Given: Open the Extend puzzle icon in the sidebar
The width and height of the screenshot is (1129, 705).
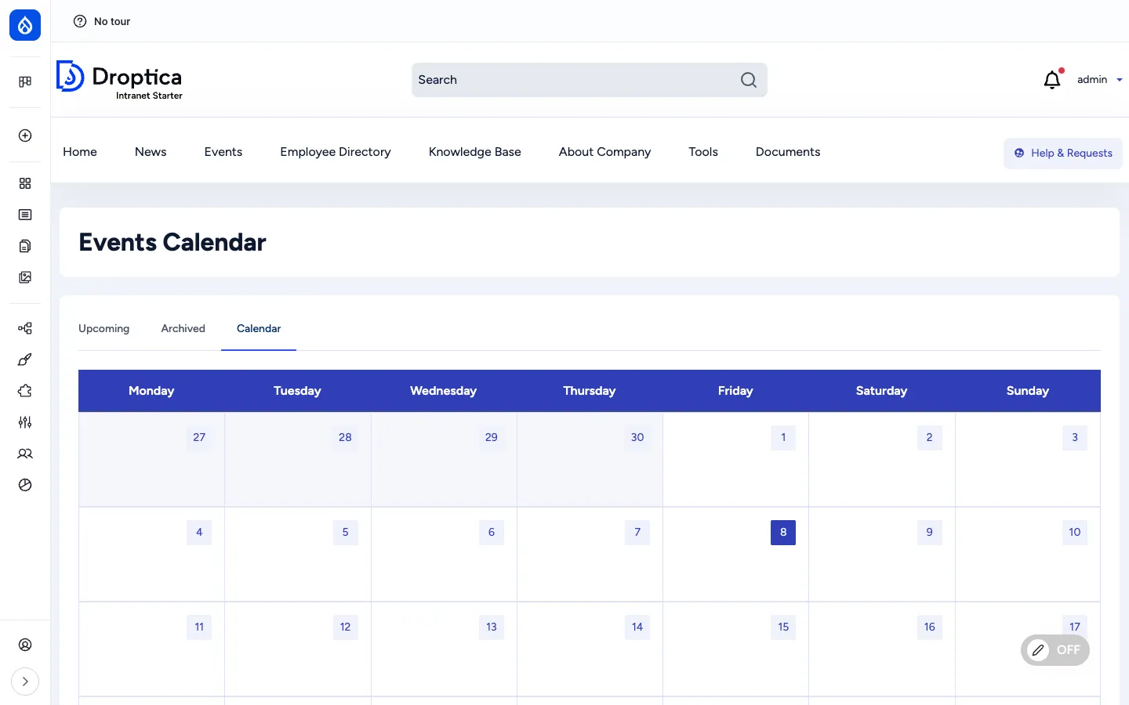Looking at the screenshot, I should (x=25, y=391).
